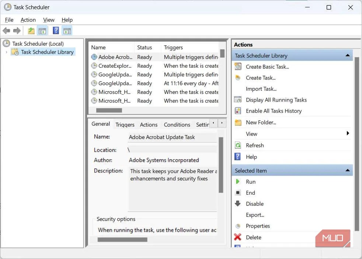Toggle the Action pane visibility
The image size is (362, 259).
(x=67, y=31)
